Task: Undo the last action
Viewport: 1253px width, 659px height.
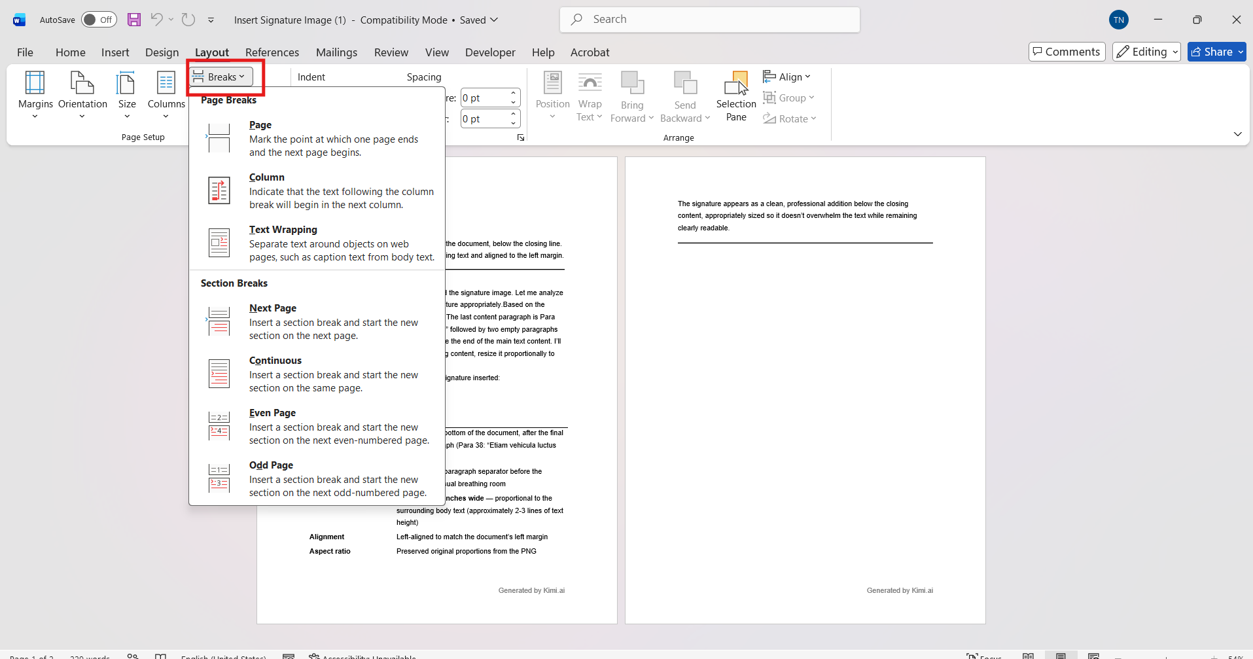Action: 156,20
